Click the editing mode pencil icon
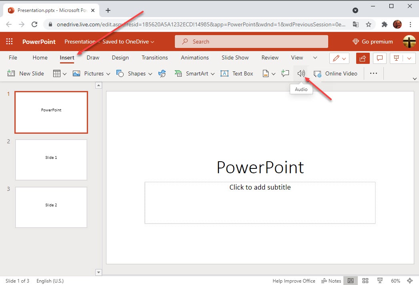The height and width of the screenshot is (285, 419). (x=336, y=58)
